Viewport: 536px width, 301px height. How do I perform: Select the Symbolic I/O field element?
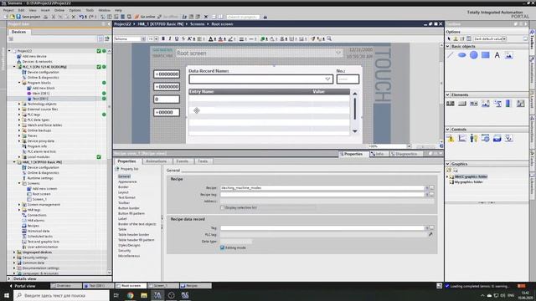(473, 104)
